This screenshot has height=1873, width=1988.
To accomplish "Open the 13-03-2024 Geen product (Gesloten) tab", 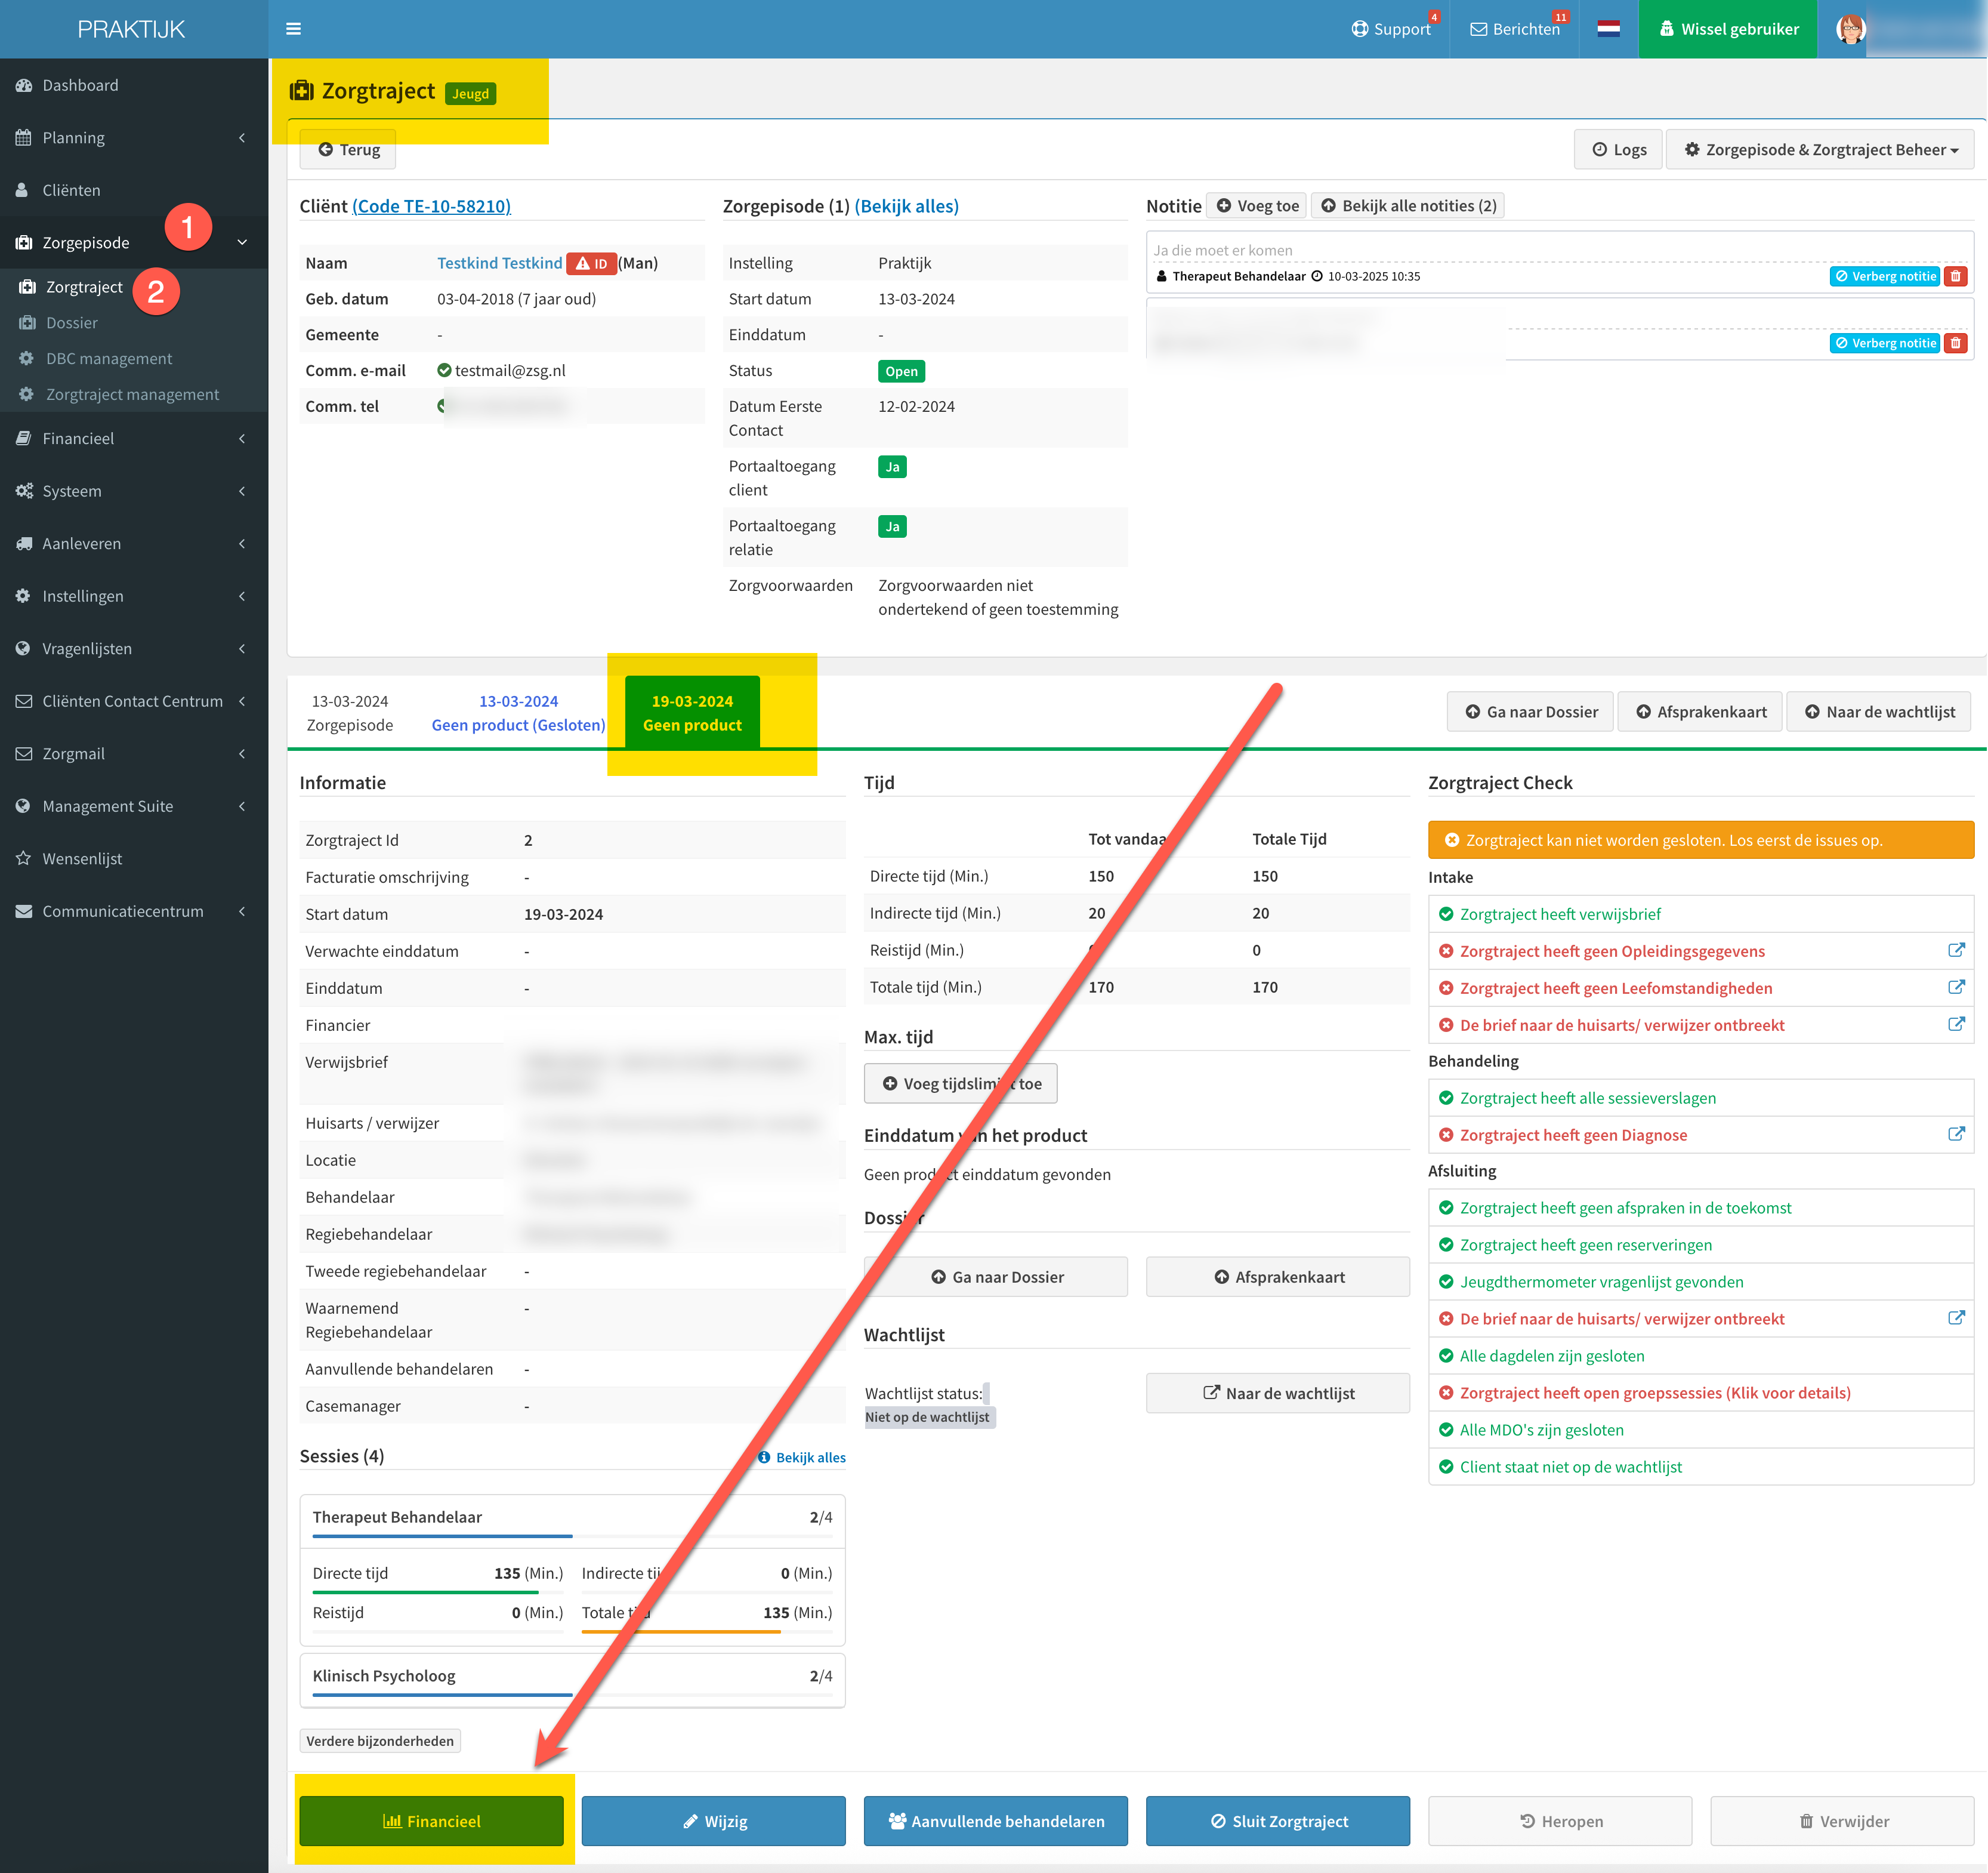I will tap(518, 713).
